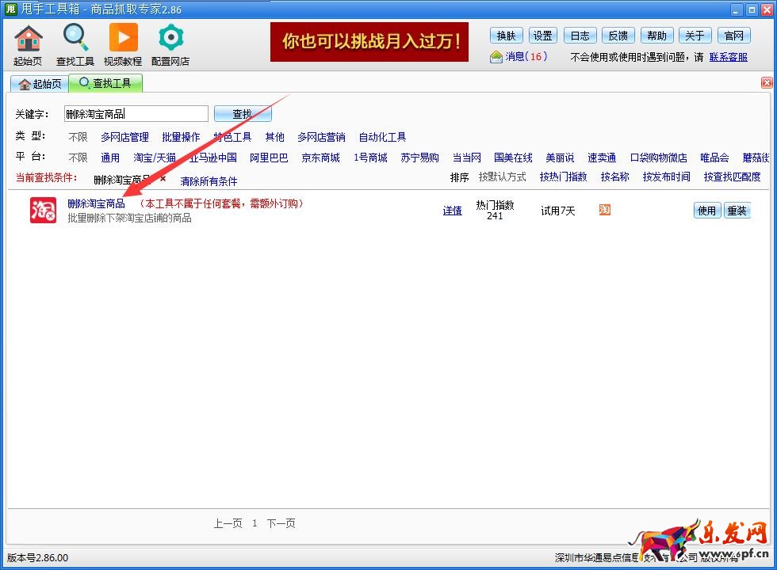Select page number 1

click(255, 523)
